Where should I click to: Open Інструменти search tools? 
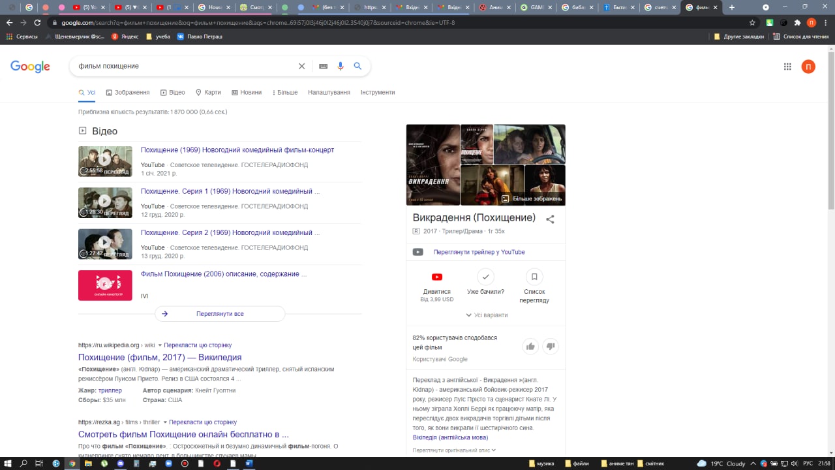378,92
